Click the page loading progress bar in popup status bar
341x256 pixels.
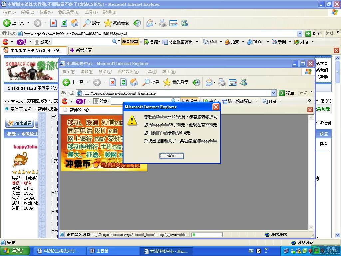(x=207, y=235)
